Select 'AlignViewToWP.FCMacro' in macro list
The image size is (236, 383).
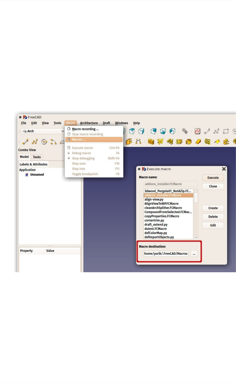tap(168, 203)
